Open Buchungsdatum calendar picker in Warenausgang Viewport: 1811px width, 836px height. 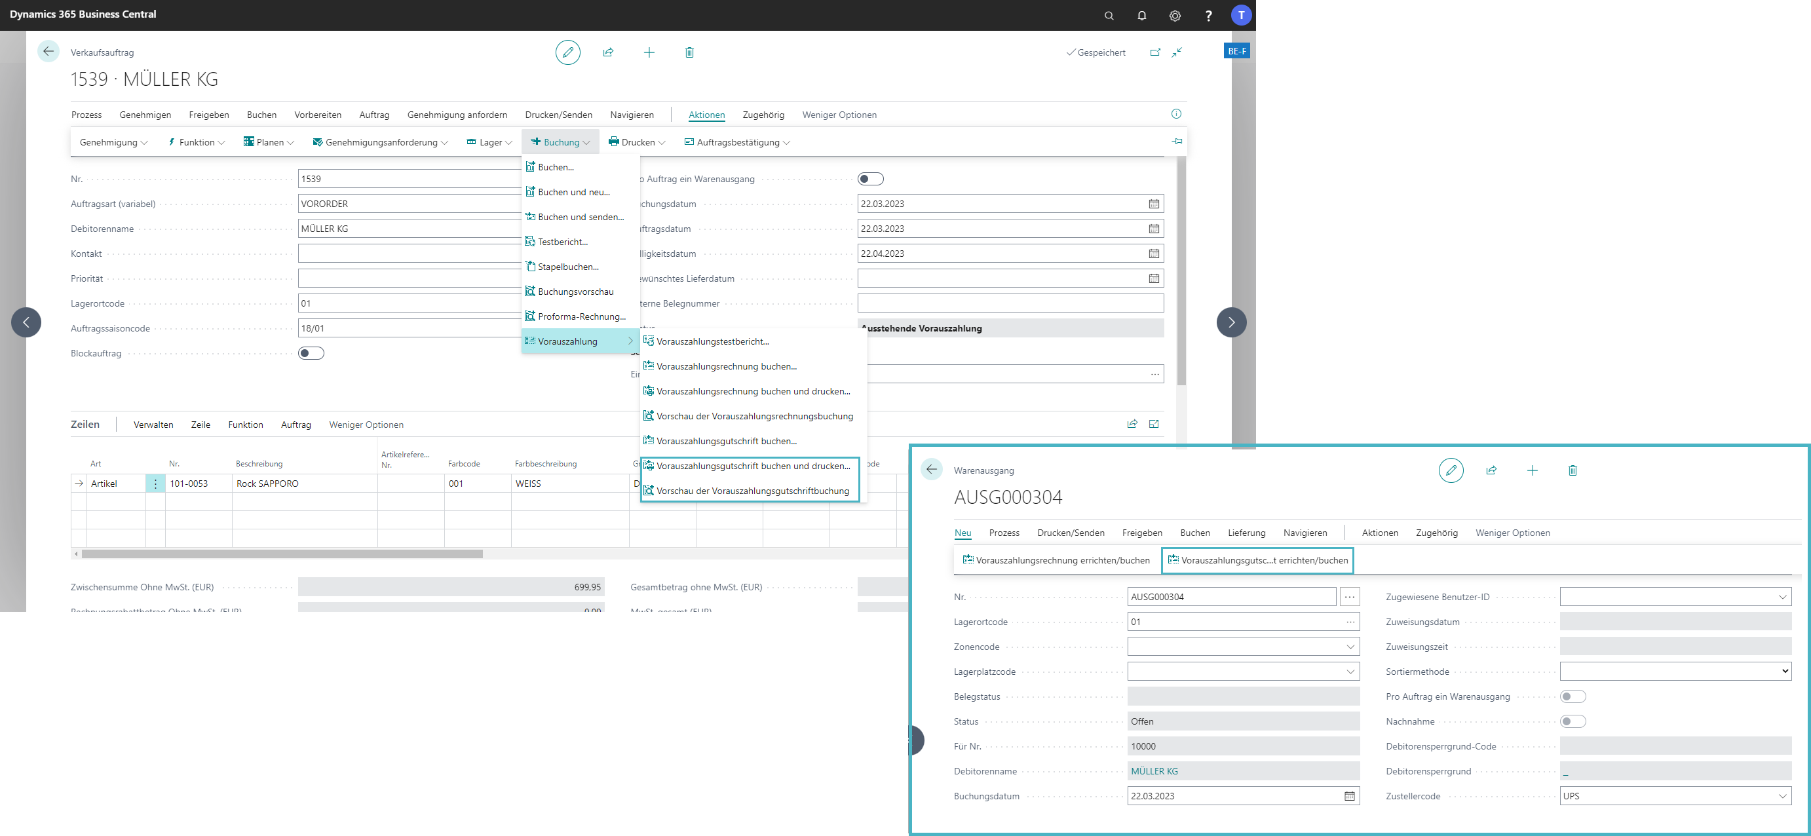(x=1349, y=796)
